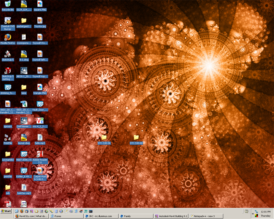Switch to RevitCity.com Firefox taskbar window
This screenshot has width=274, height=219.
pyautogui.click(x=32, y=216)
